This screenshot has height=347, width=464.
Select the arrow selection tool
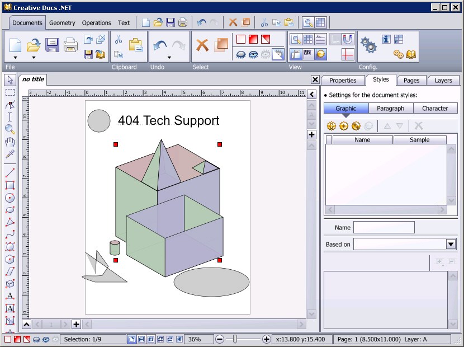(x=10, y=80)
